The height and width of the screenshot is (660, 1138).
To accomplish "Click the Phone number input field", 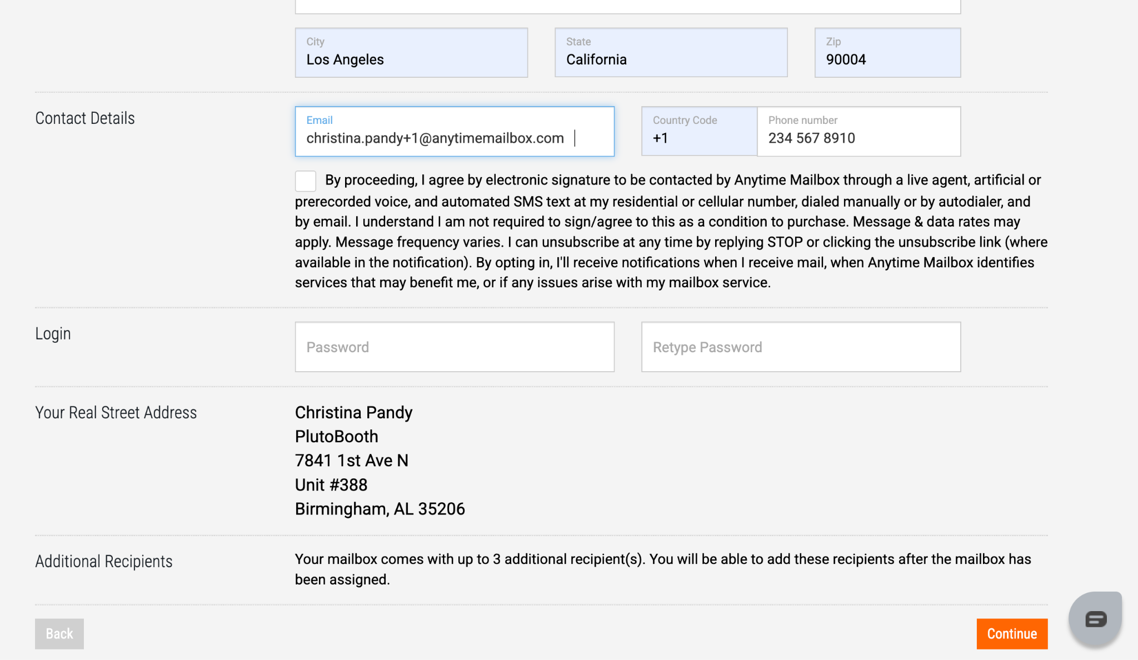I will point(859,132).
